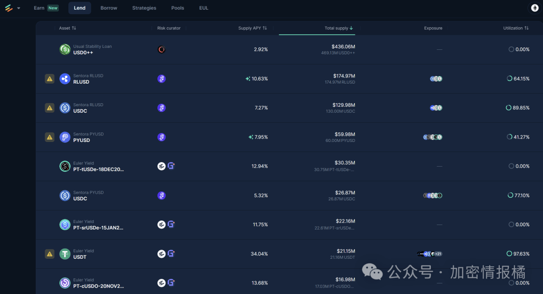Click the Risk curator column header
The height and width of the screenshot is (294, 543).
168,28
